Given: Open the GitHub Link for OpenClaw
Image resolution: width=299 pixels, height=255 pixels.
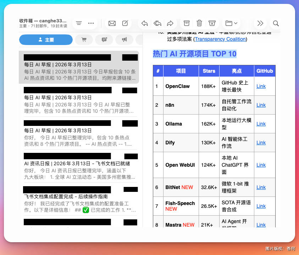Looking at the screenshot, I should pos(261,86).
